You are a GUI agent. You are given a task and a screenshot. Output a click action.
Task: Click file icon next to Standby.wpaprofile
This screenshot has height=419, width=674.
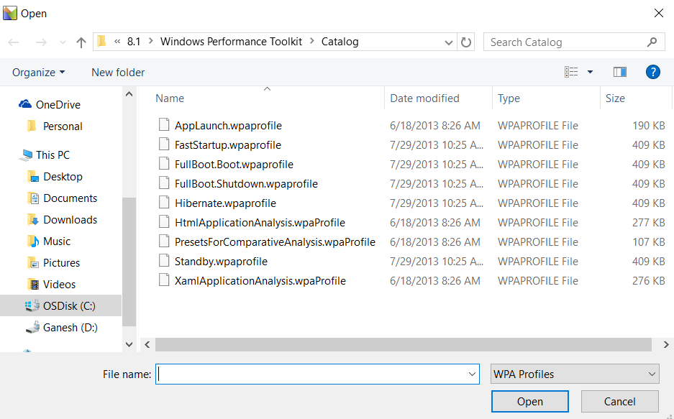pyautogui.click(x=164, y=260)
